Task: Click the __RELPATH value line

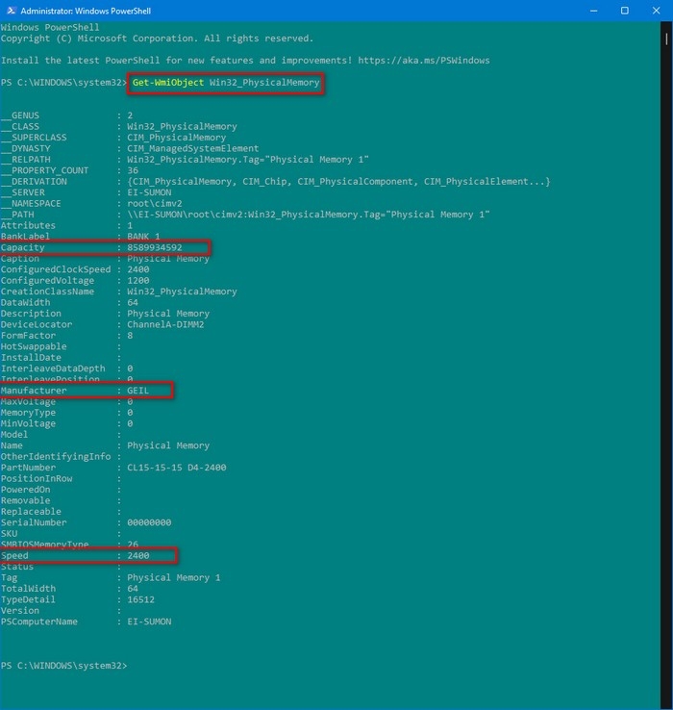Action: click(x=247, y=160)
